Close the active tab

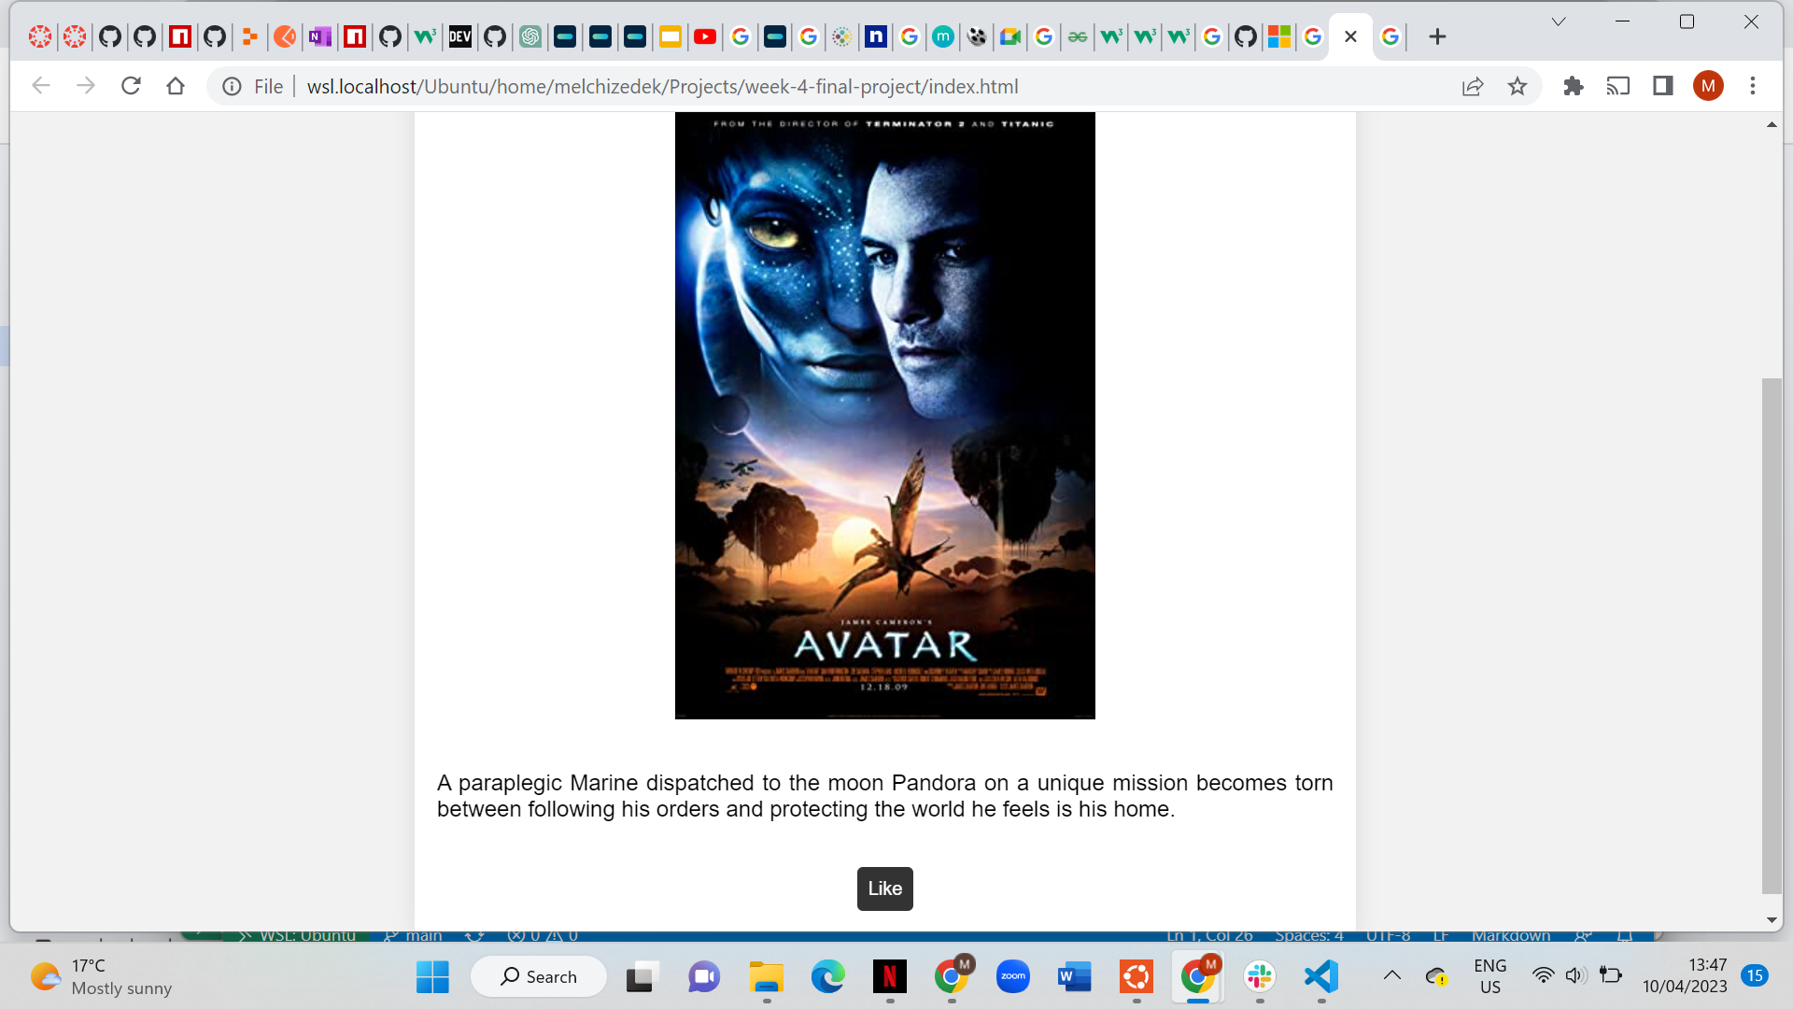(1350, 36)
